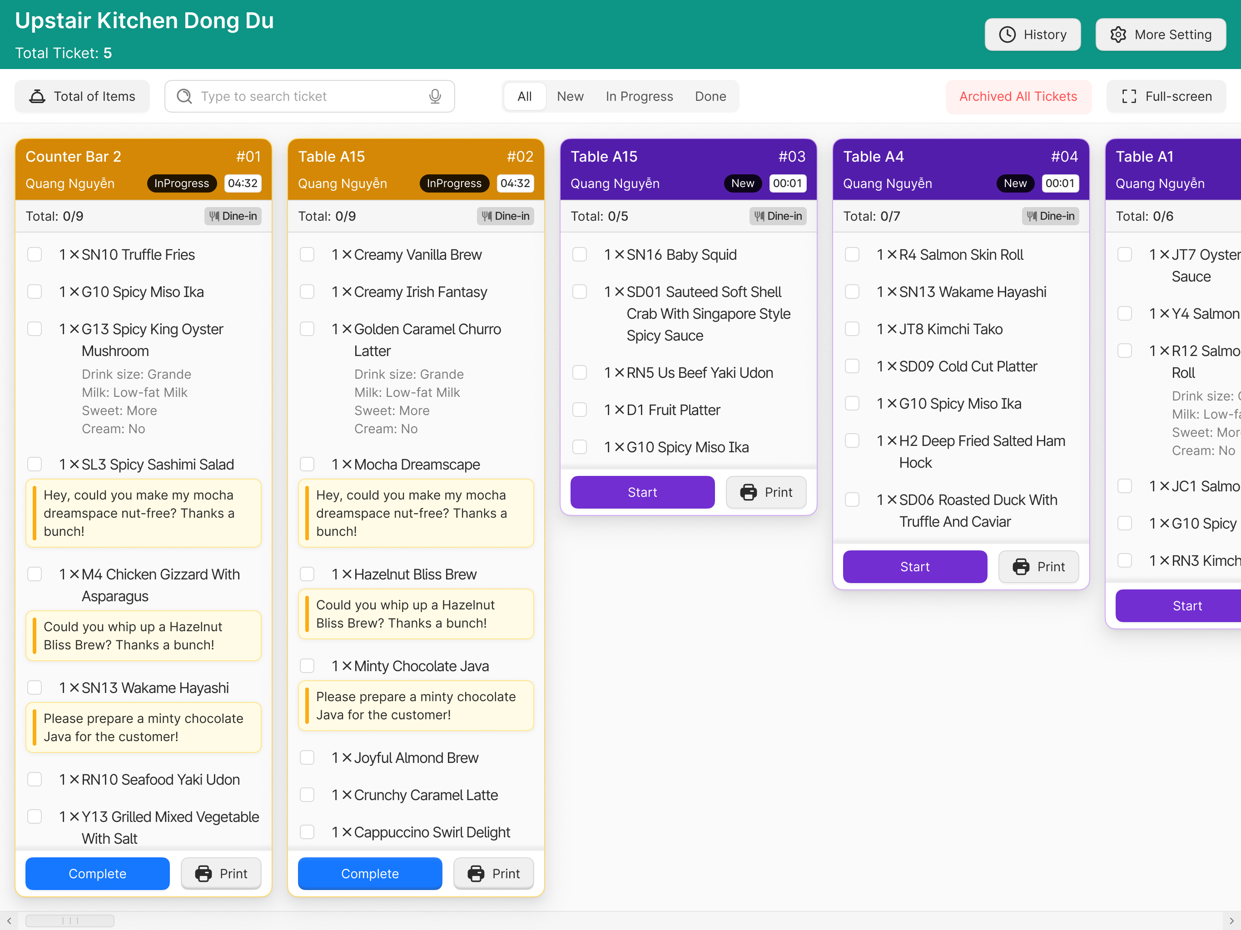Click the scrollbar left arrow
Image resolution: width=1241 pixels, height=930 pixels.
coord(9,920)
